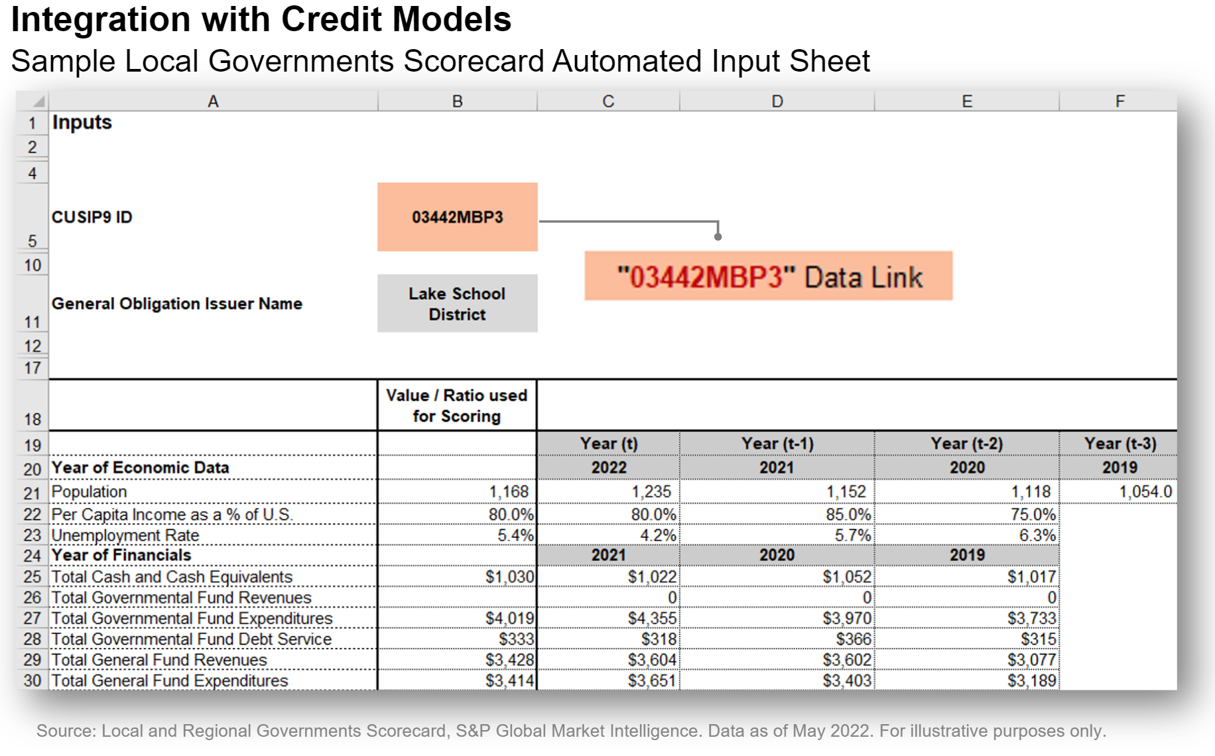This screenshot has width=1215, height=756.
Task: Click the Inputs title cell
Action: tap(82, 123)
